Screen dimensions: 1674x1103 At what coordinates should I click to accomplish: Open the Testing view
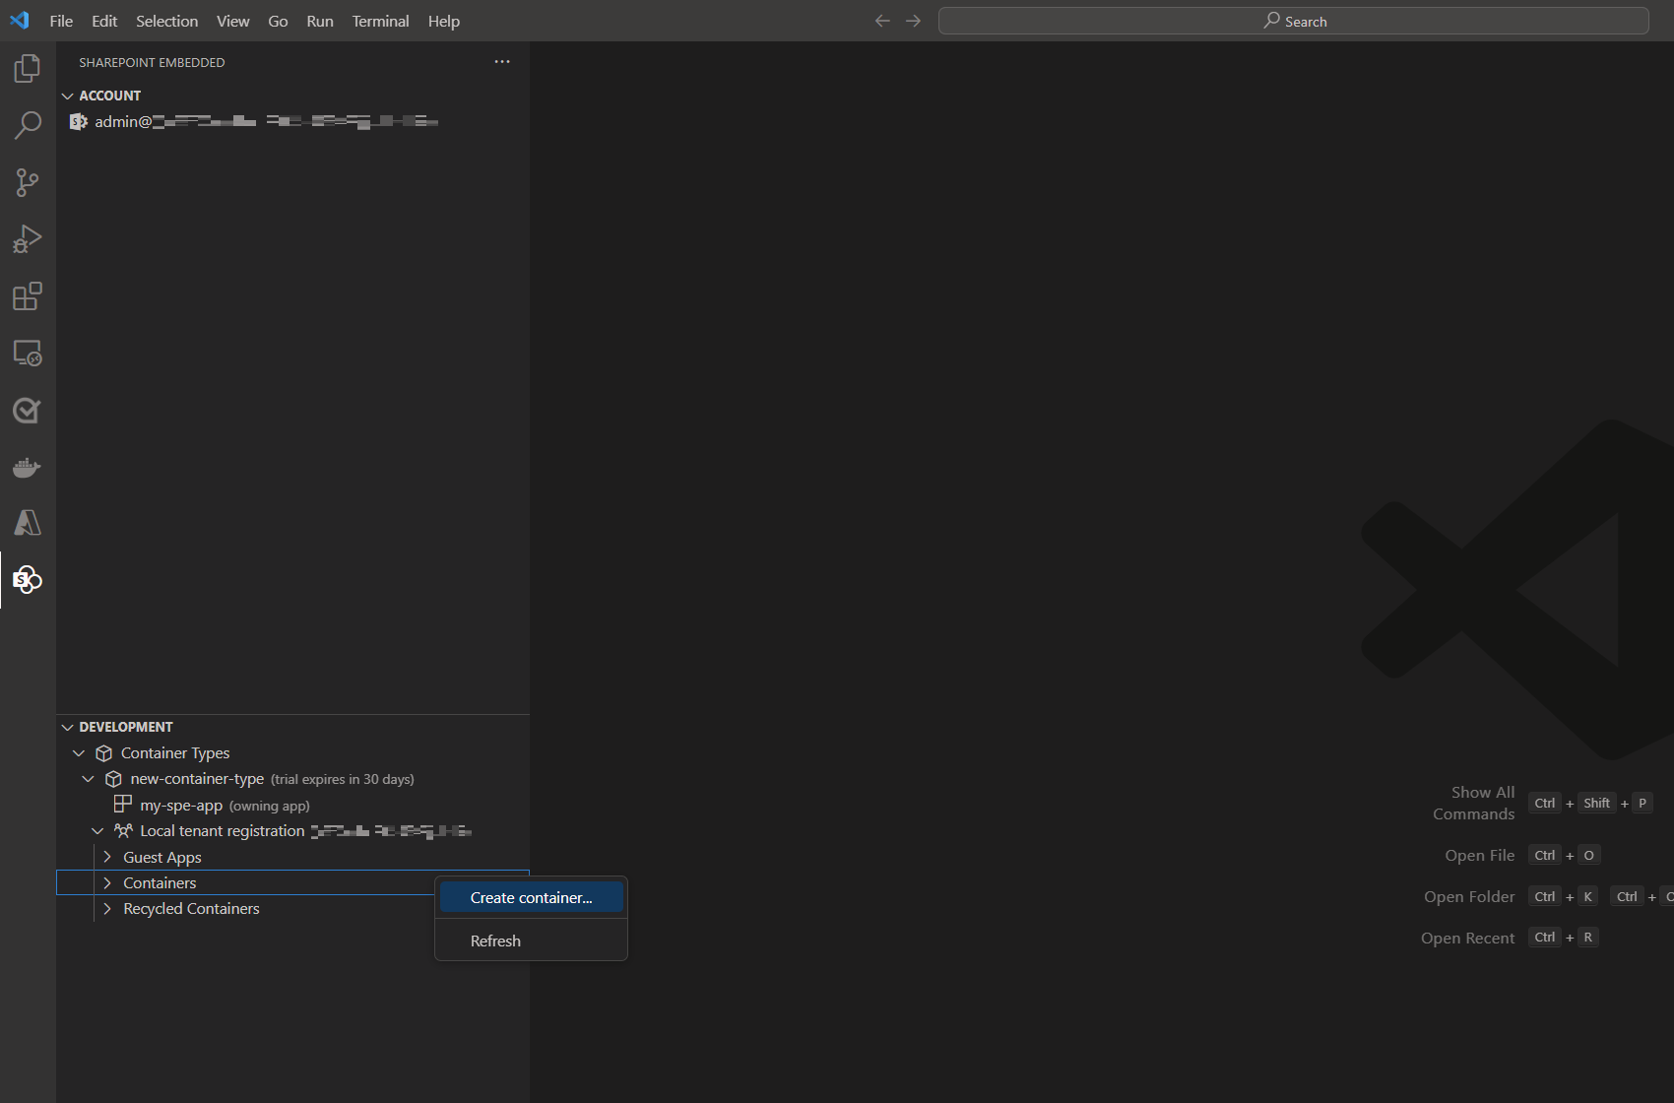click(x=27, y=411)
